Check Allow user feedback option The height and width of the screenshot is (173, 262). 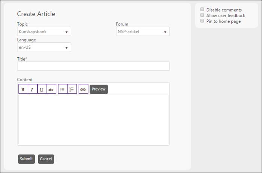[x=202, y=15]
